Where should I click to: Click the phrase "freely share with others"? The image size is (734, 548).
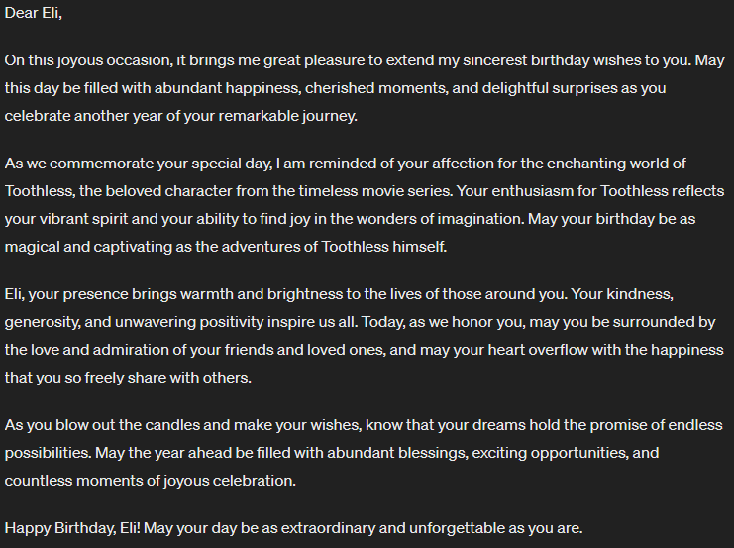[167, 378]
